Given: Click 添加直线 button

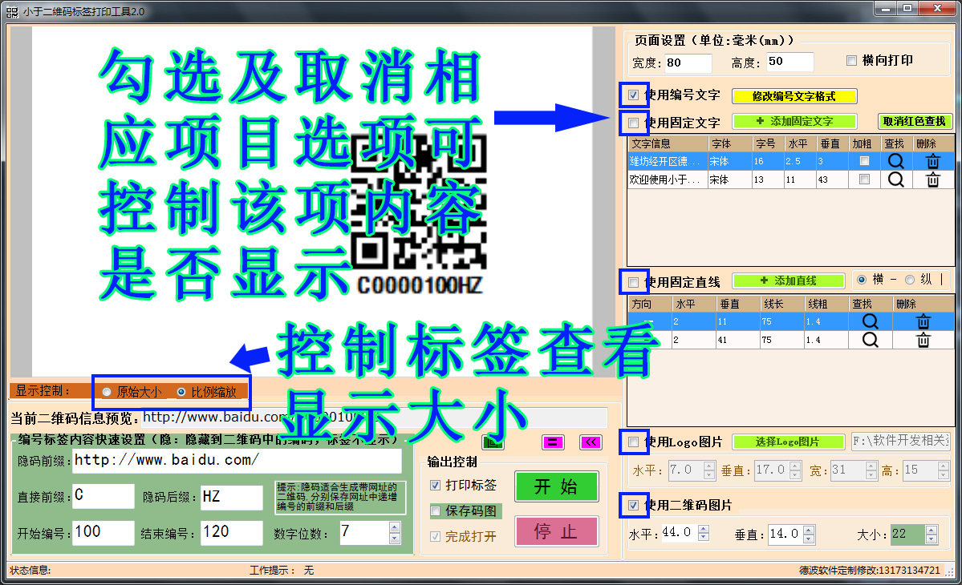Looking at the screenshot, I should click(789, 280).
